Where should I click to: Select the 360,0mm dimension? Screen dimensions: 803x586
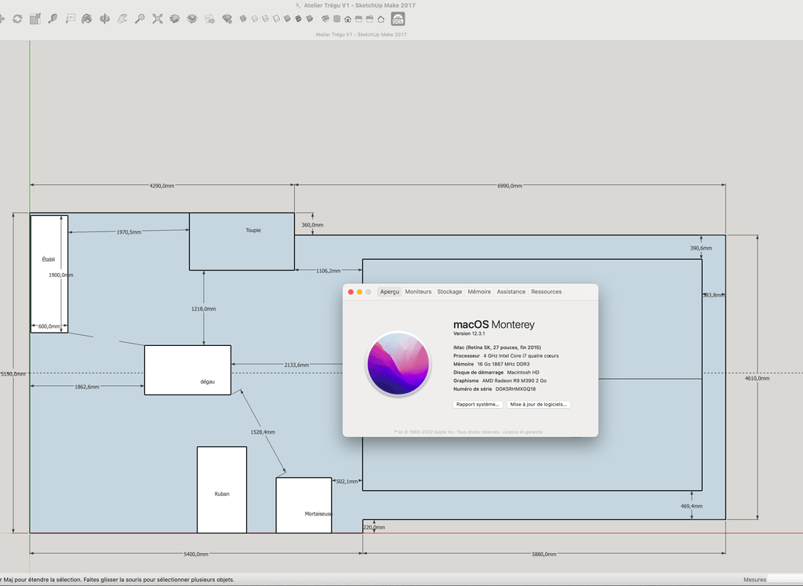pyautogui.click(x=312, y=225)
